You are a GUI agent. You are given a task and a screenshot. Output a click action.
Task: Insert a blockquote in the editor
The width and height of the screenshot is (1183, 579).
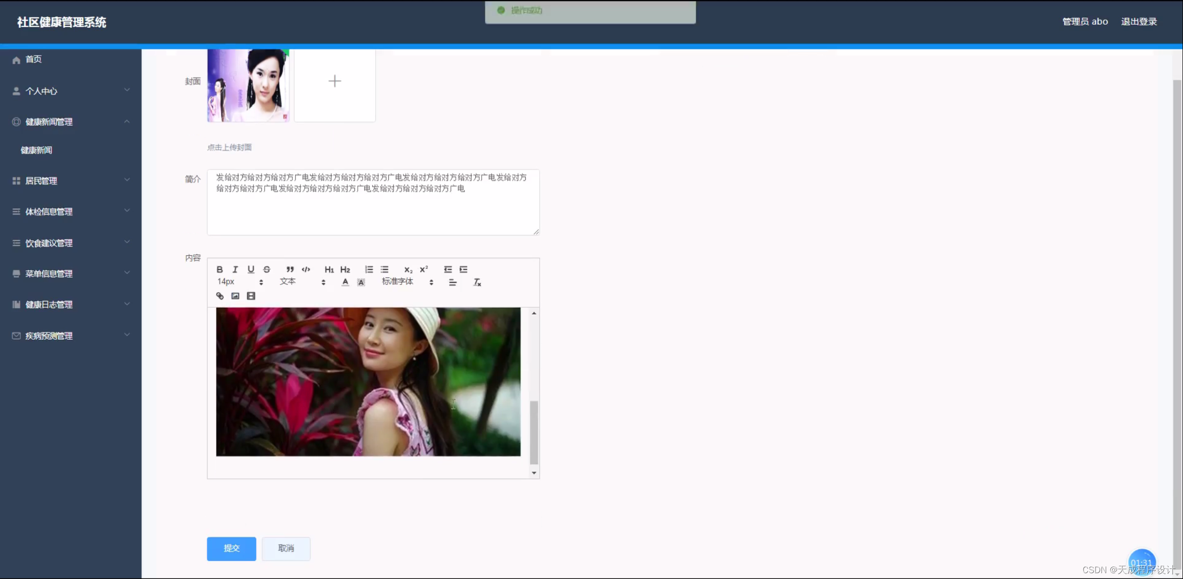pos(290,269)
